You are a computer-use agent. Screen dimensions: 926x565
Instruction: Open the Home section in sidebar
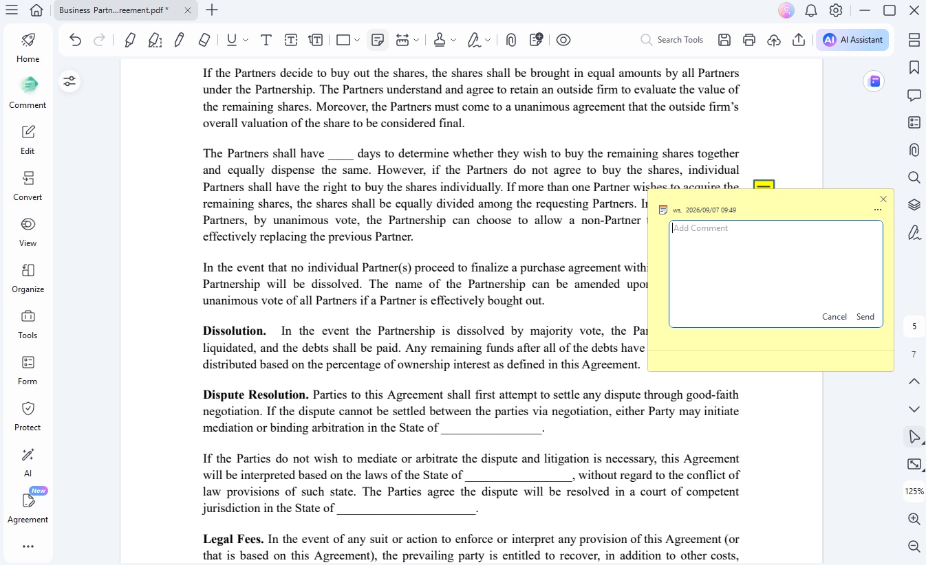pyautogui.click(x=28, y=47)
